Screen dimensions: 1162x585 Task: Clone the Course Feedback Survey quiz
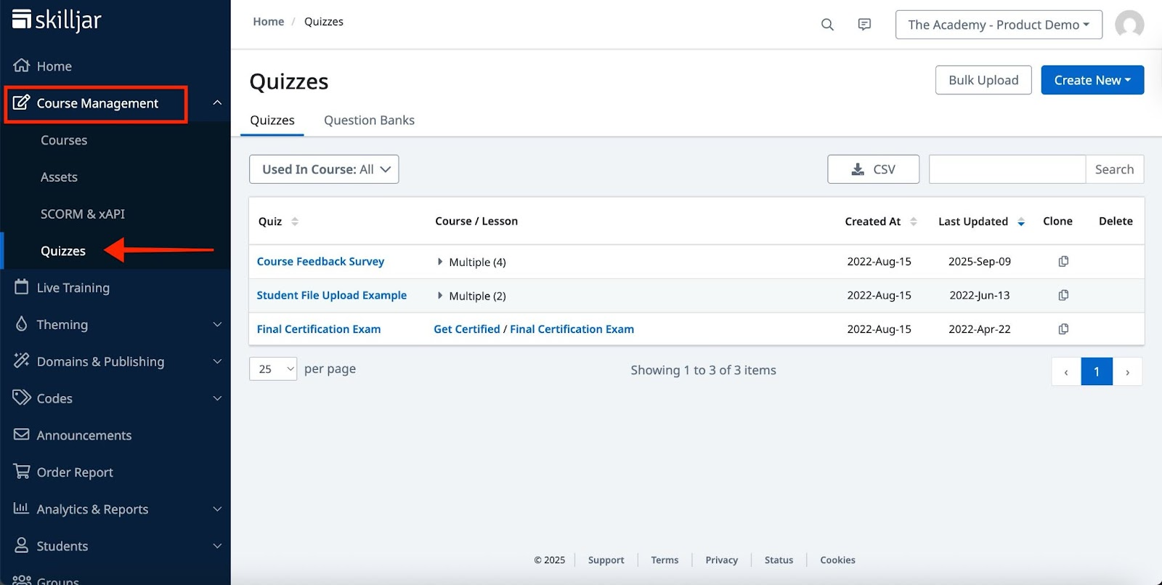pyautogui.click(x=1063, y=262)
